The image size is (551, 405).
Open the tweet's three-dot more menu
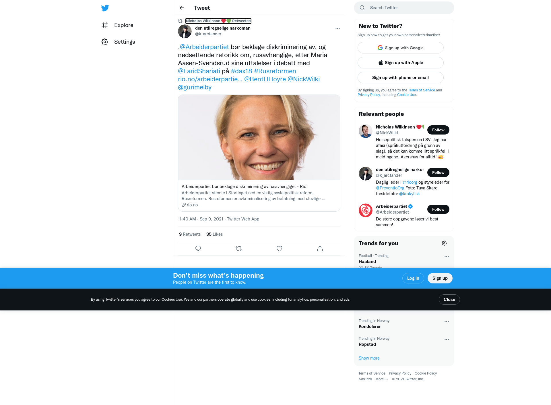pyautogui.click(x=337, y=28)
